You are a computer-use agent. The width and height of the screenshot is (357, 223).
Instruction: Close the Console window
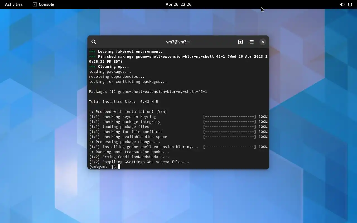[263, 42]
